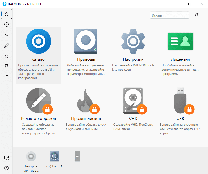This screenshot has height=174, width=208.
Task: Click description 'Просматривайте коллекцию образов'
Action: coord(39,72)
